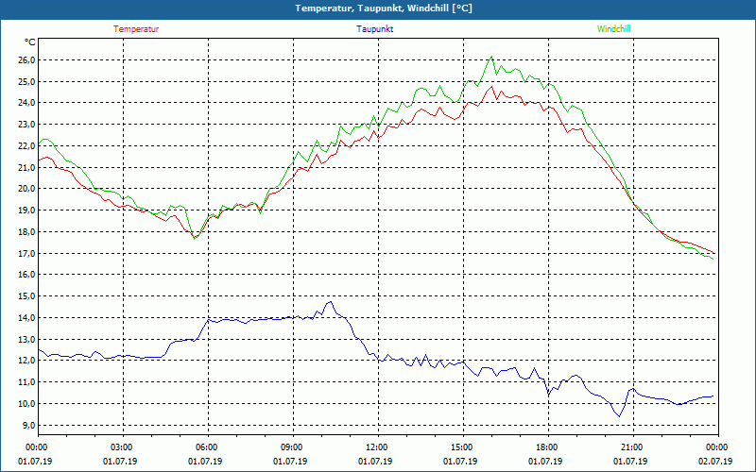Click the 12,0 y-axis value
The height and width of the screenshot is (472, 756).
point(26,361)
